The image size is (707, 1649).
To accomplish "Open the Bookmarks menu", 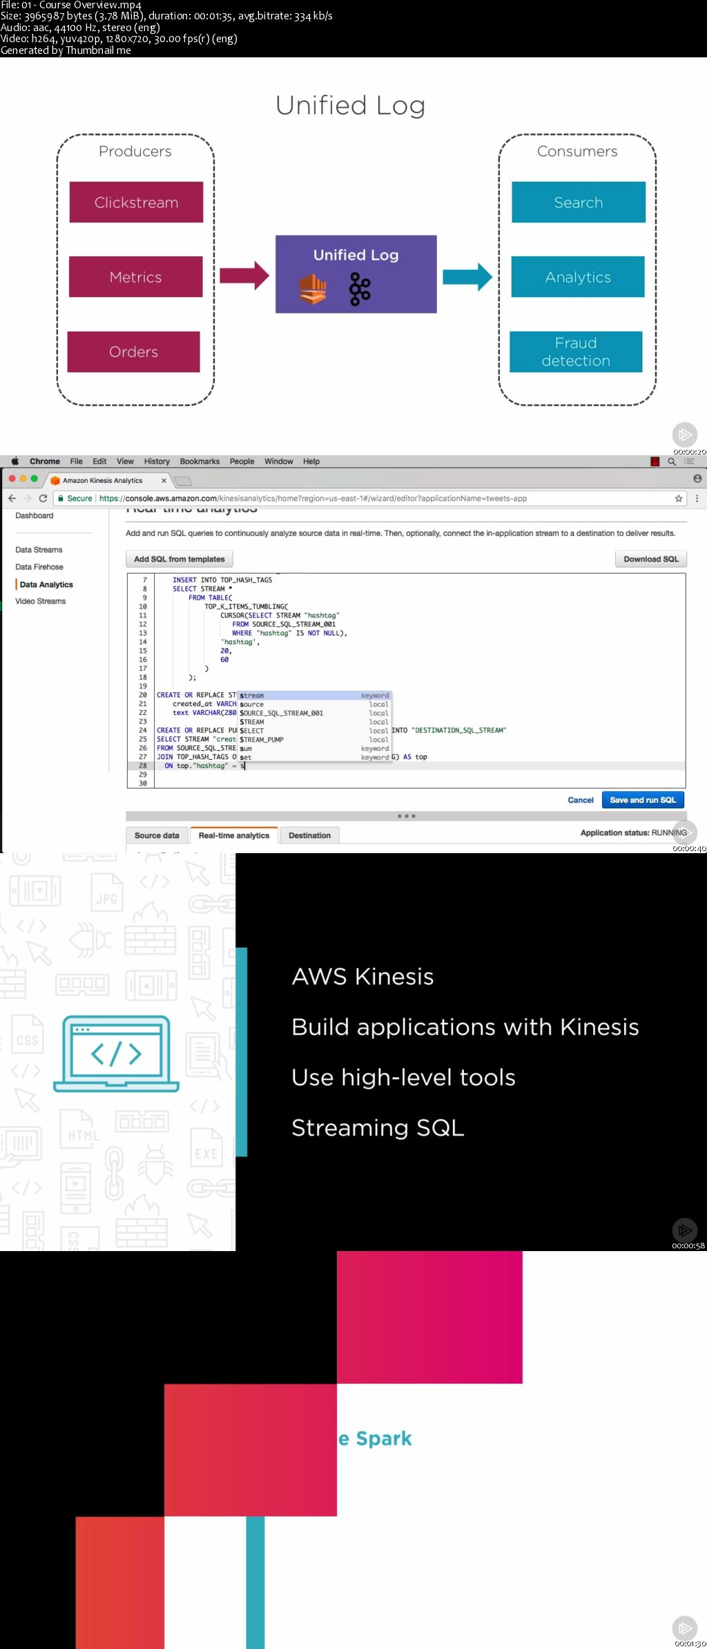I will (x=200, y=461).
